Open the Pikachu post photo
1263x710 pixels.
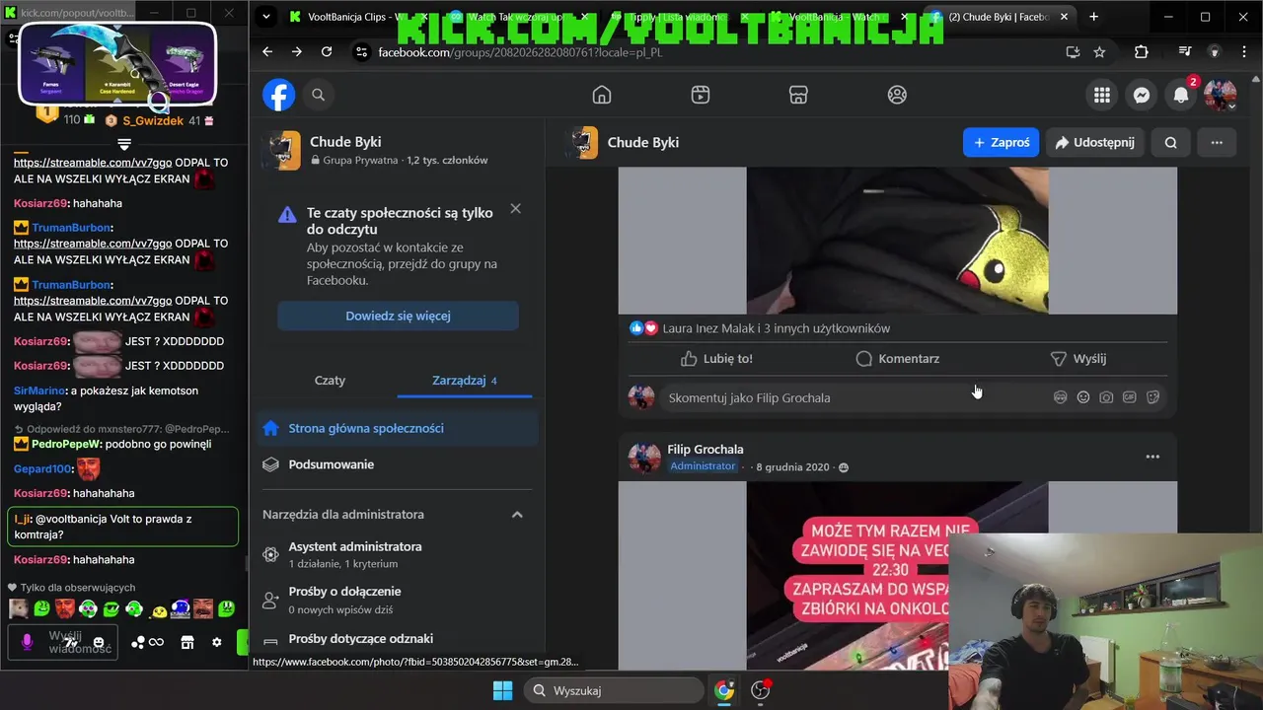coord(897,240)
